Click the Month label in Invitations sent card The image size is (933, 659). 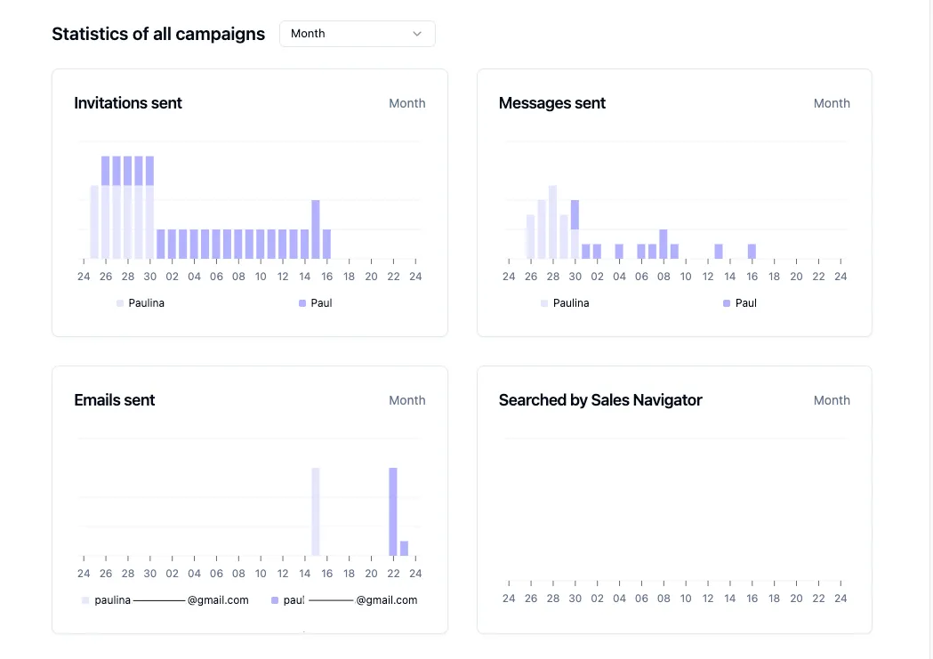click(x=406, y=103)
